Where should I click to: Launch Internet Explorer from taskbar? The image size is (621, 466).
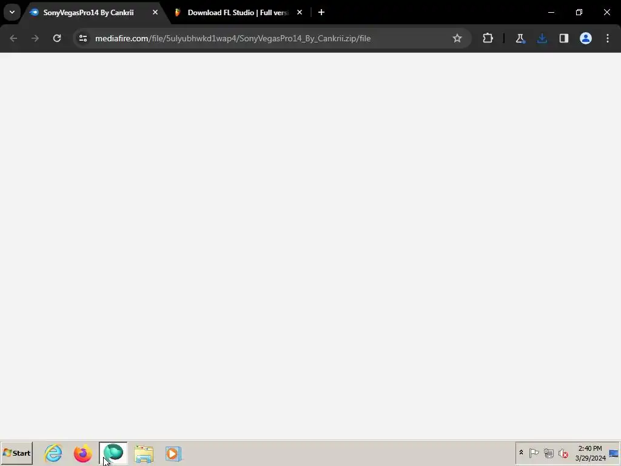click(x=53, y=453)
